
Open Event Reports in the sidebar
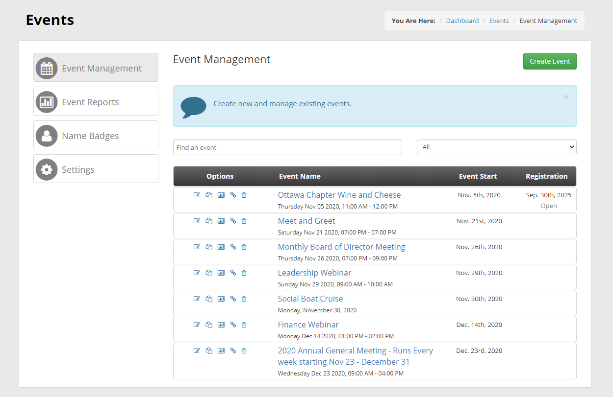click(x=96, y=101)
